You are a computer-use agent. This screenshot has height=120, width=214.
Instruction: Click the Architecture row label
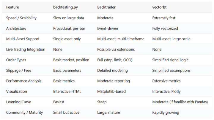16,28
